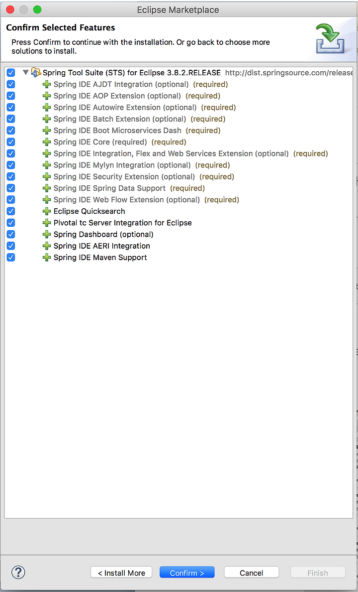Collapse the Spring Tool Suite tree node
Screen dimensions: 358x592
point(26,72)
